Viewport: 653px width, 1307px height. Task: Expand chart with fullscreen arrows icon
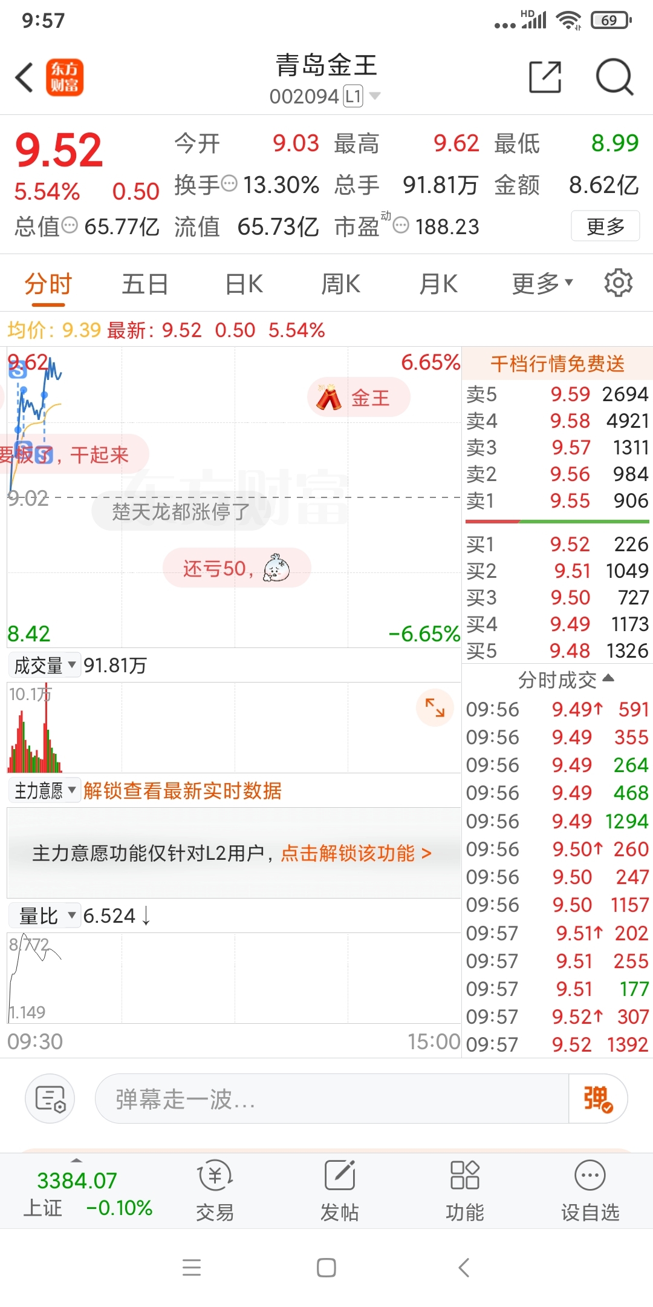click(435, 707)
